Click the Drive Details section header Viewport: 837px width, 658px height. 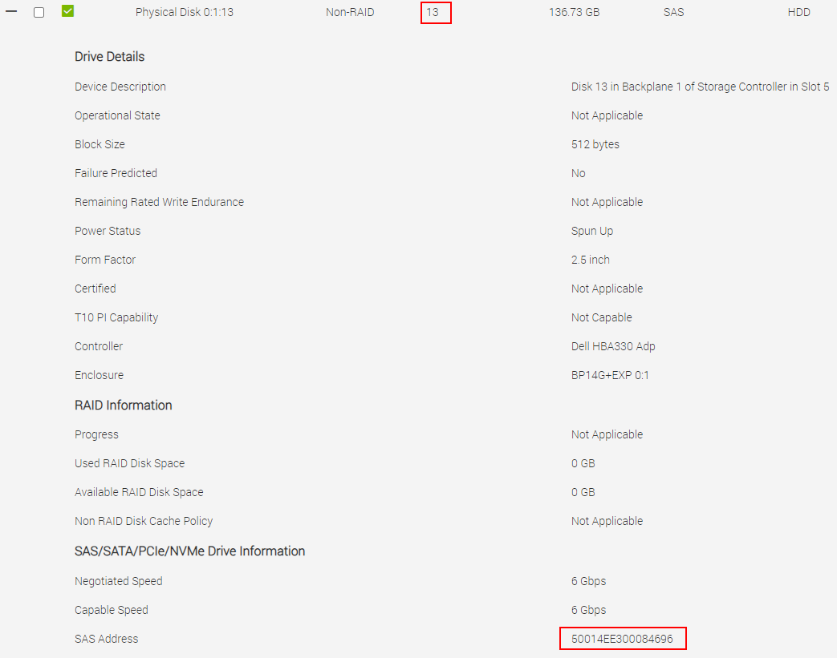tap(109, 56)
